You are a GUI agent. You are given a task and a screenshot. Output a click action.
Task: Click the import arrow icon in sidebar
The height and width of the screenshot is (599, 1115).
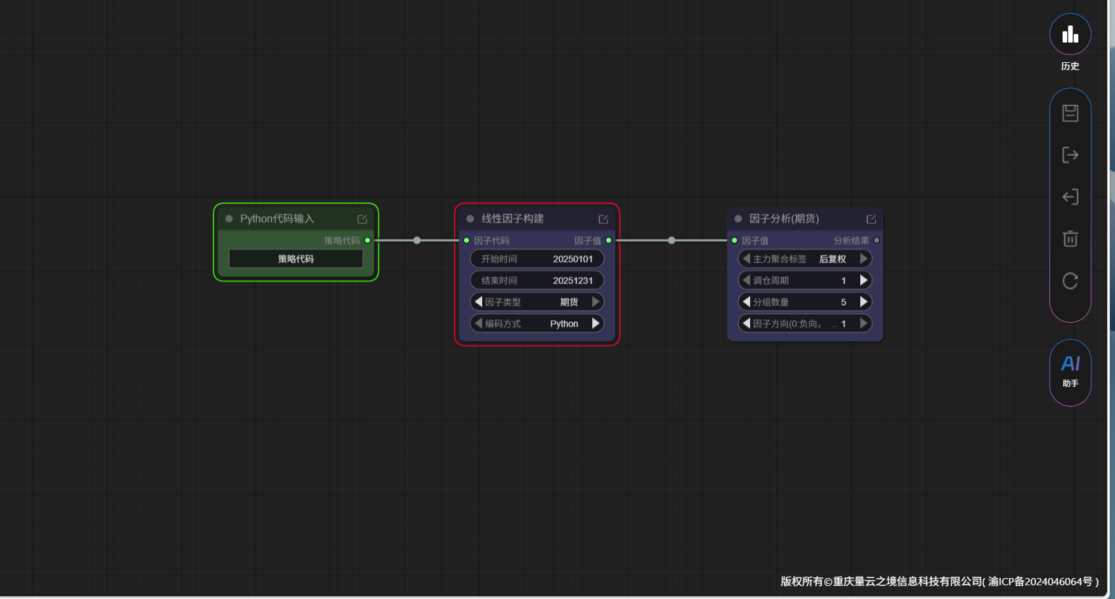pos(1070,197)
